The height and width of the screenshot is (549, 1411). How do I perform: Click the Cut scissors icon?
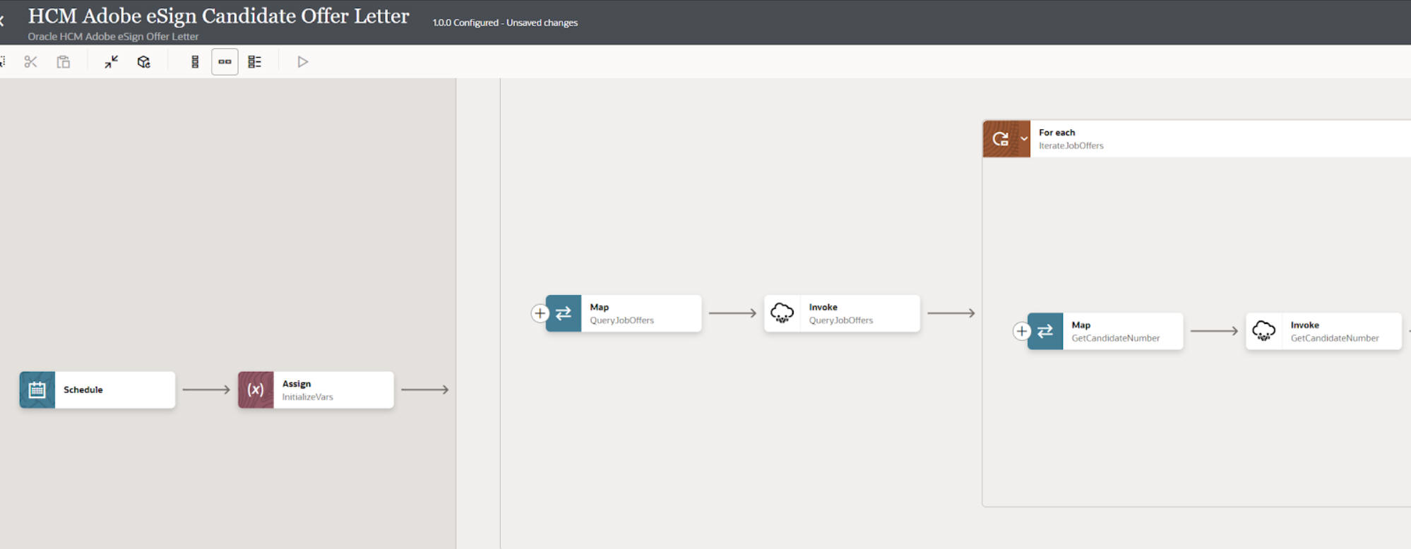30,62
